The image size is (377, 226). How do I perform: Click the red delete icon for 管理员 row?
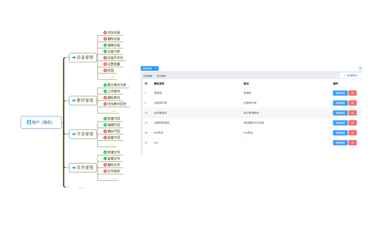352,93
